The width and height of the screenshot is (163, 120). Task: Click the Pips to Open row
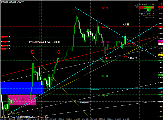[147, 14]
